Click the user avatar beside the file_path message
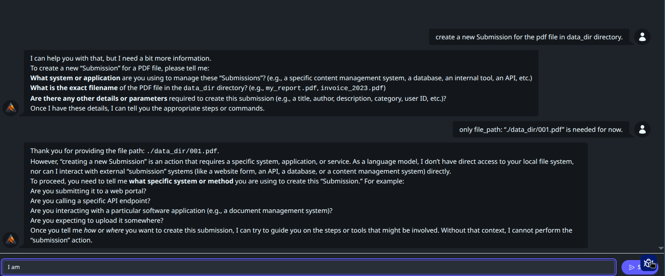 (x=642, y=129)
